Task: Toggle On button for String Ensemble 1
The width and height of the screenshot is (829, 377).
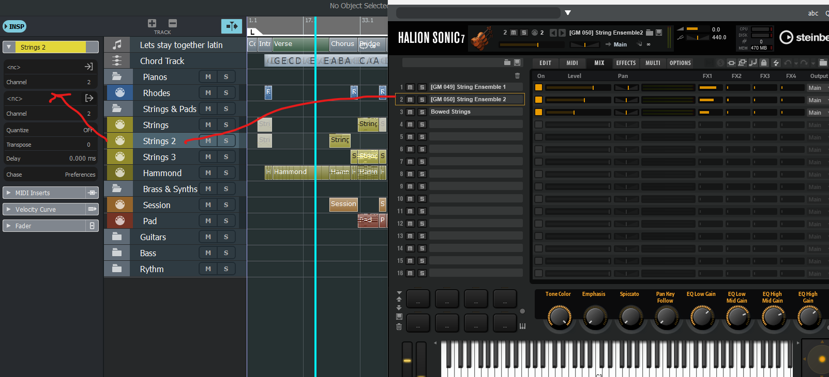Action: tap(538, 87)
